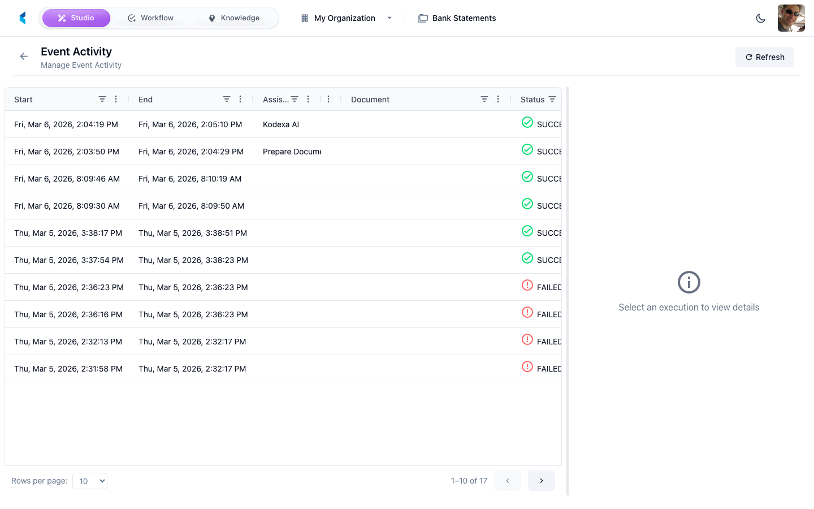Click the filter icon on Document column
The image size is (814, 509).
(x=484, y=99)
